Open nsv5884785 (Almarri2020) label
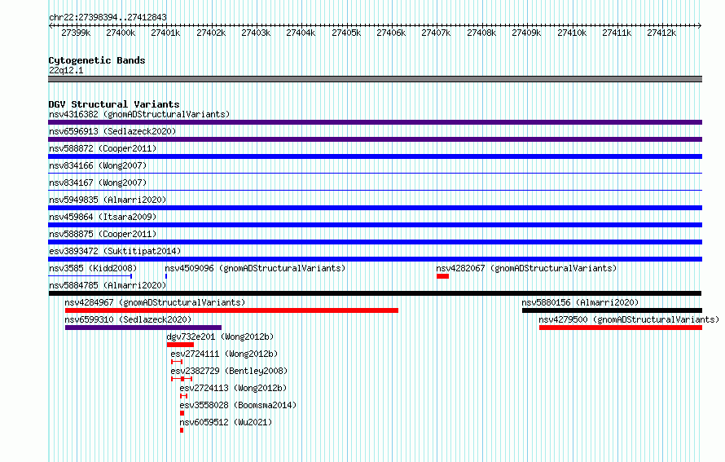Image resolution: width=725 pixels, height=462 pixels. [x=108, y=285]
